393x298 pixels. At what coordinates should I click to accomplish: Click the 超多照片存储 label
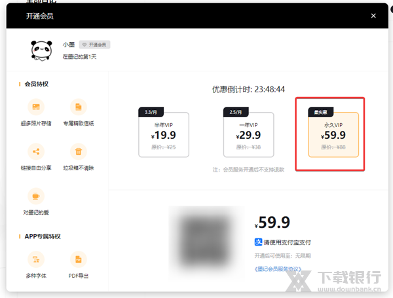36,123
